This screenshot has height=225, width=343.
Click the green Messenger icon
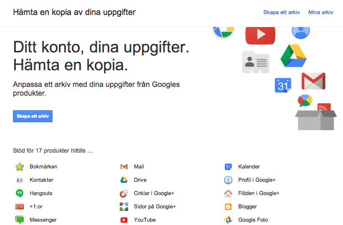pyautogui.click(x=20, y=220)
